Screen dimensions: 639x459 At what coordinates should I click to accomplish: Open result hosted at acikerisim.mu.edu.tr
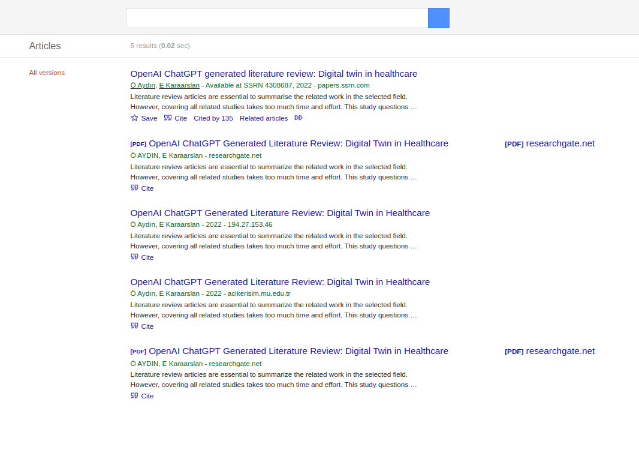[x=280, y=282]
